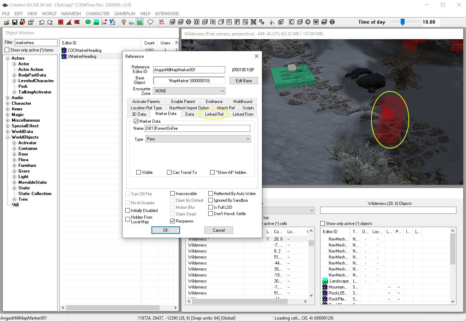Viewport: 466px width, 322px height.
Task: Check the Can Travel To option
Action: tap(169, 172)
